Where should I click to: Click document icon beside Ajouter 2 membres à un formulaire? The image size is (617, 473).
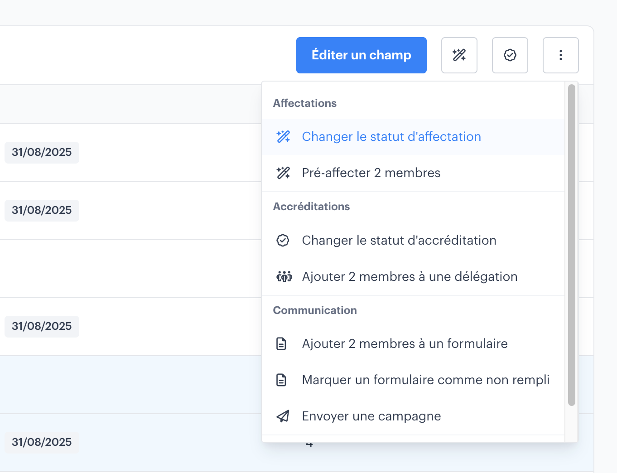click(281, 343)
